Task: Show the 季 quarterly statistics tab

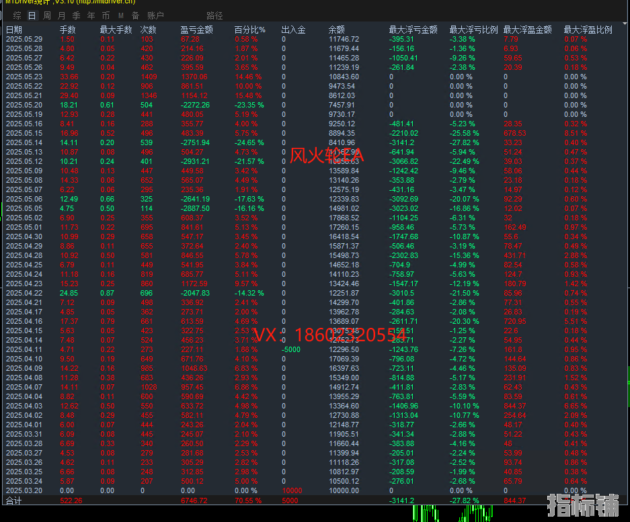Action: coord(76,15)
